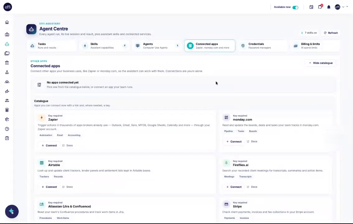The image size is (353, 224).
Task: Click the Stripe card icon
Action: point(226,204)
